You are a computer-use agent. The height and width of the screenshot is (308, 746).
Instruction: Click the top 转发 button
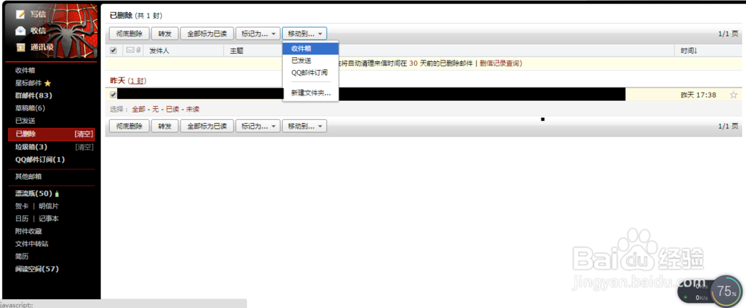tap(165, 34)
